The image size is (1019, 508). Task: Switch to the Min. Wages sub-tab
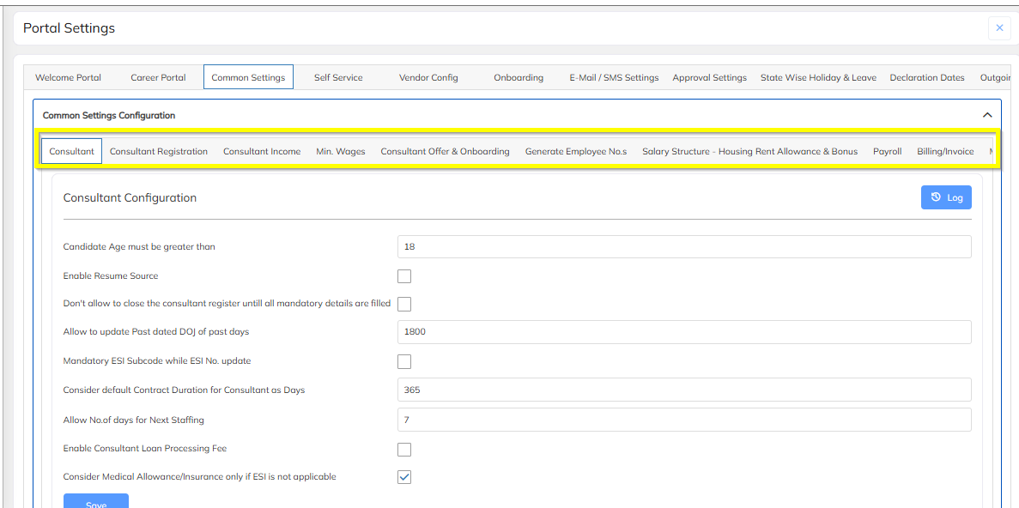pos(341,151)
